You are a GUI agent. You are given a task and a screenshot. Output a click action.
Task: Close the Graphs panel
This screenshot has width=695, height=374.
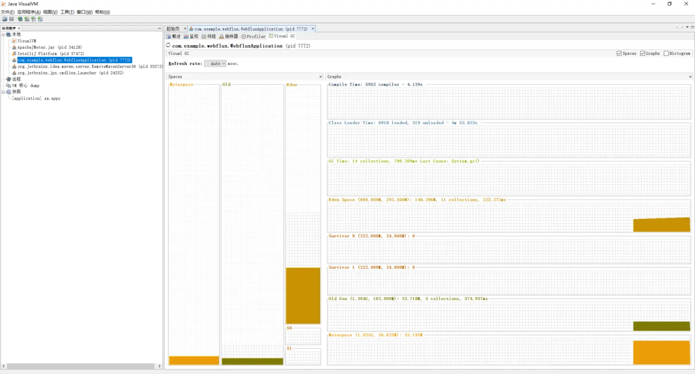coord(690,77)
